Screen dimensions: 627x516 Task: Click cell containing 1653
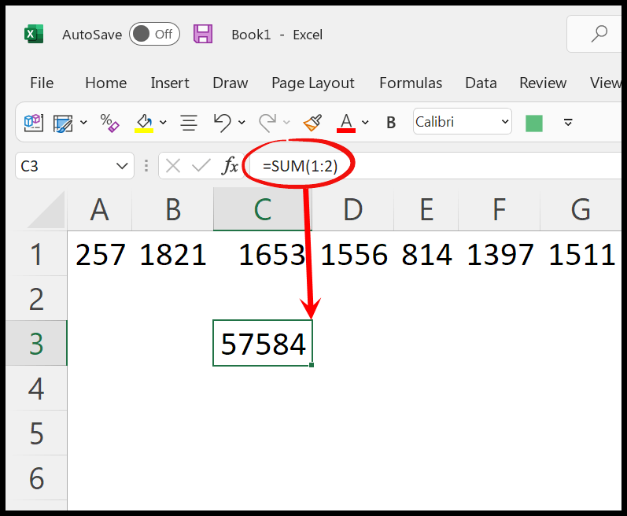[x=263, y=254]
